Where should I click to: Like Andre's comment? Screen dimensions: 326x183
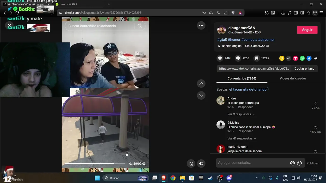(x=315, y=103)
